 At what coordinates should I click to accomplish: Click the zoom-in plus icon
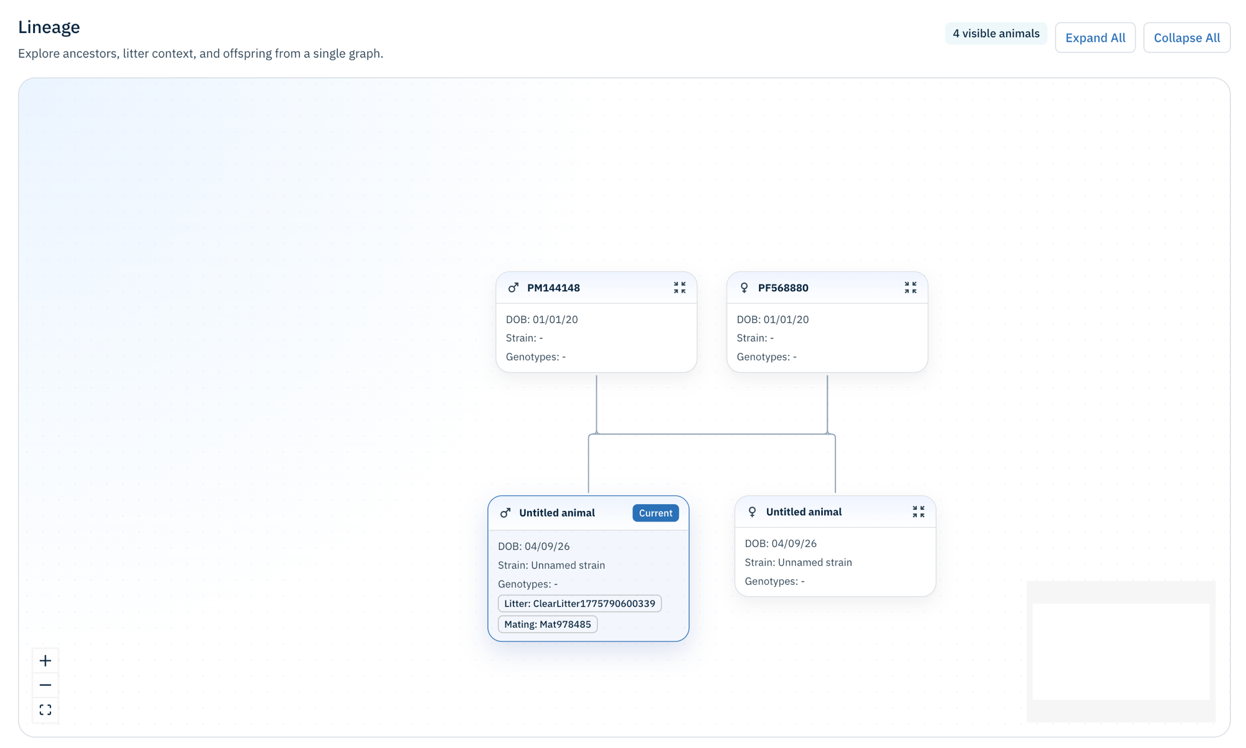45,660
